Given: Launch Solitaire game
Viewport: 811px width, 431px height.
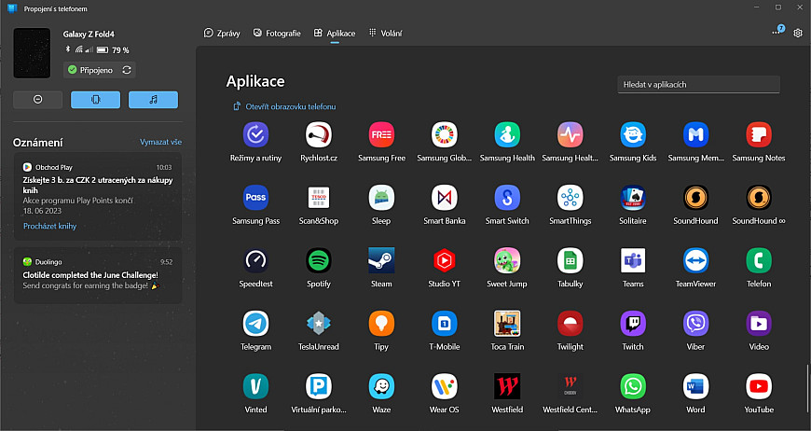Looking at the screenshot, I should [x=633, y=198].
